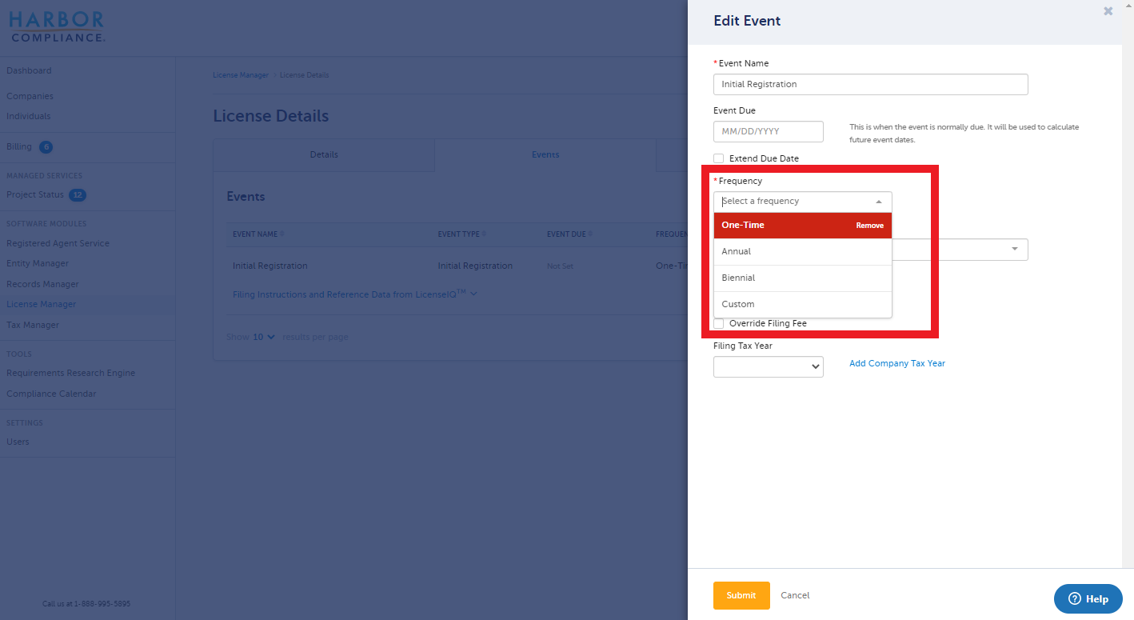Viewport: 1134px width, 620px height.
Task: Check the Extend Due Date box
Action: pyautogui.click(x=719, y=158)
